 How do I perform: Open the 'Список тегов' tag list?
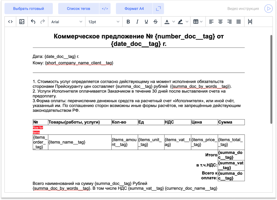pos(78,9)
